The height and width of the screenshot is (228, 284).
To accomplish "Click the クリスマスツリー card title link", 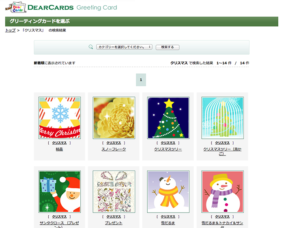I will pos(168,149).
